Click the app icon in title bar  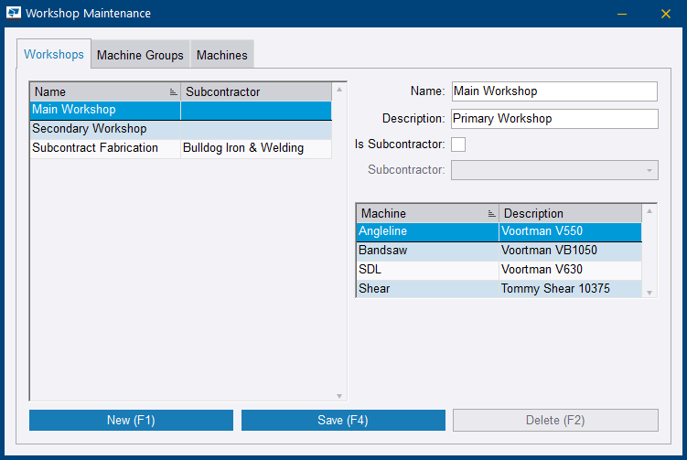(14, 14)
